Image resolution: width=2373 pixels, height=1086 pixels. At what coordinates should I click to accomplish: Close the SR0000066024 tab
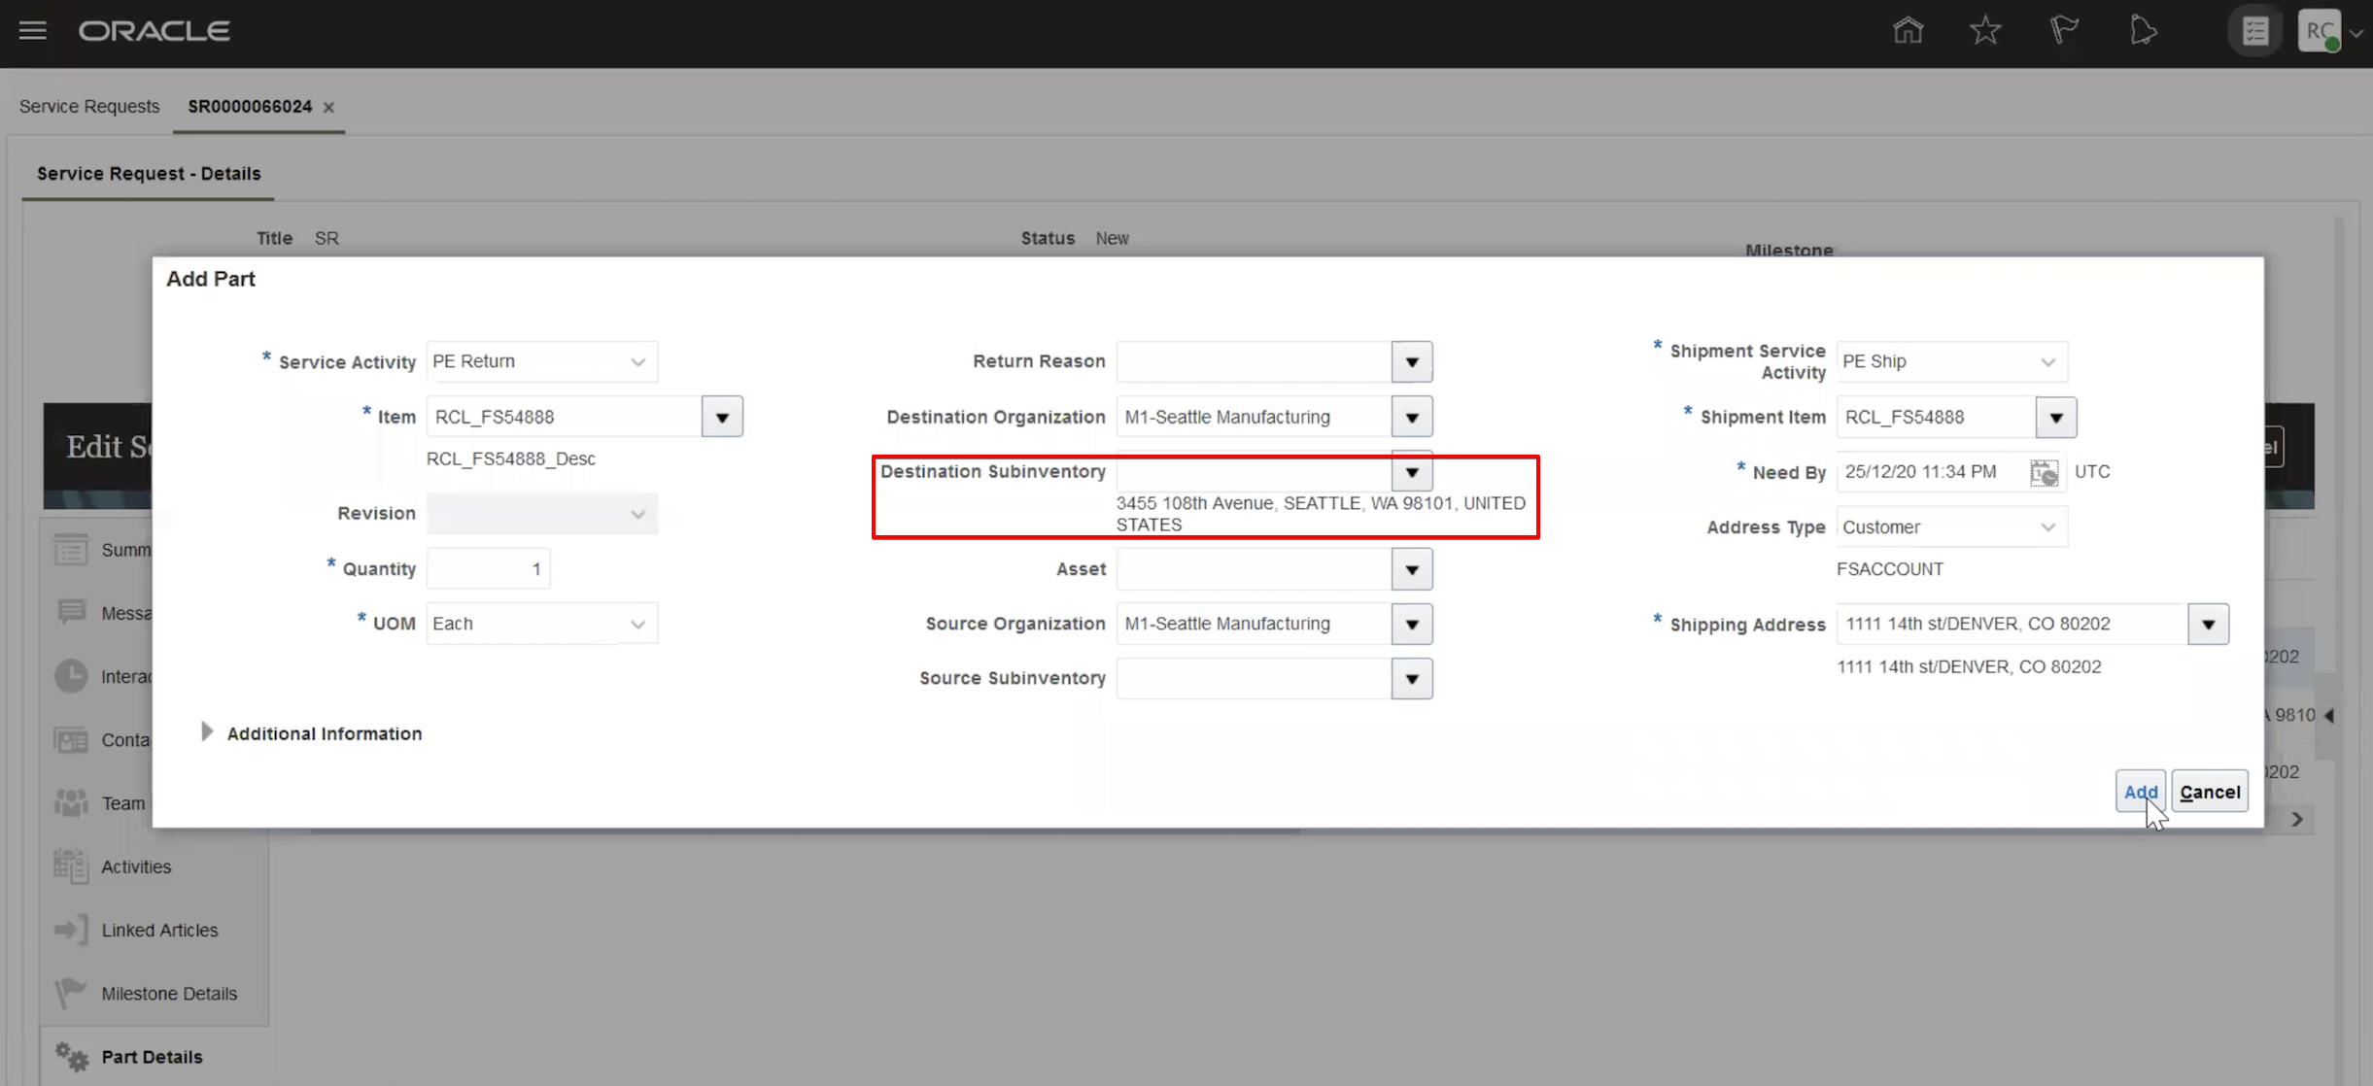click(328, 108)
